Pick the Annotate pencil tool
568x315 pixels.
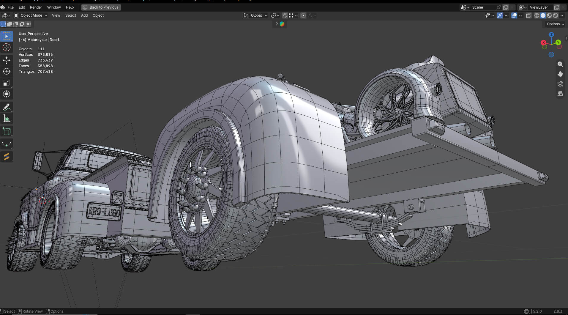[7, 107]
